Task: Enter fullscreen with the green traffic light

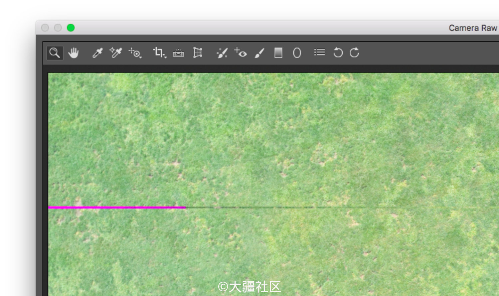Action: (x=70, y=28)
